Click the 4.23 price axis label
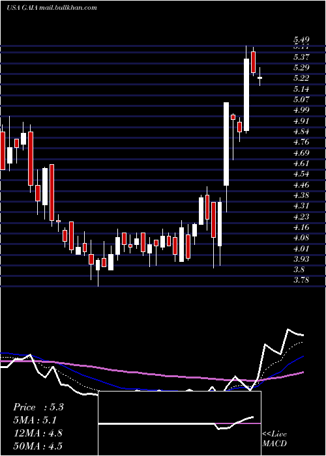326x456 pixels. tap(301, 217)
